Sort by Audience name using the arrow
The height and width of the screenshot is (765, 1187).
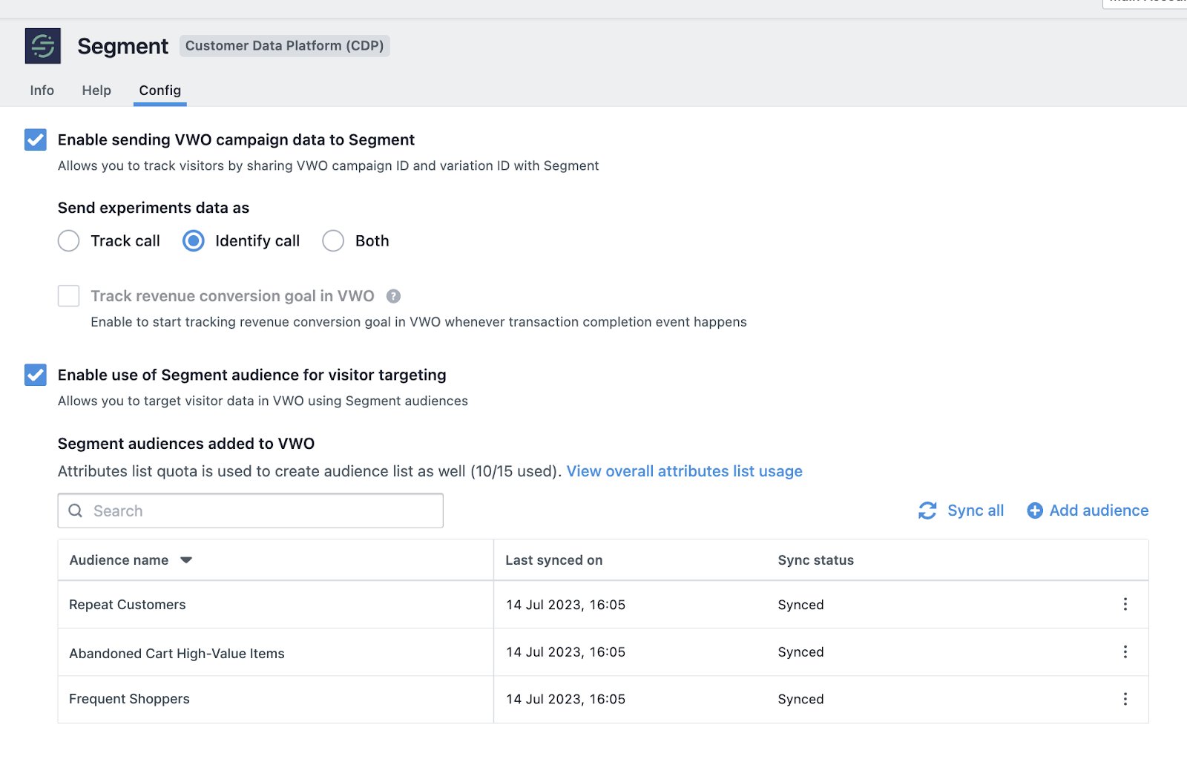click(x=186, y=560)
